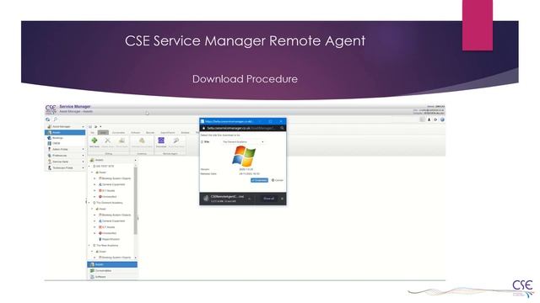
Task: Expand Service Desk sidebar section arrow
Action: [x=83, y=162]
